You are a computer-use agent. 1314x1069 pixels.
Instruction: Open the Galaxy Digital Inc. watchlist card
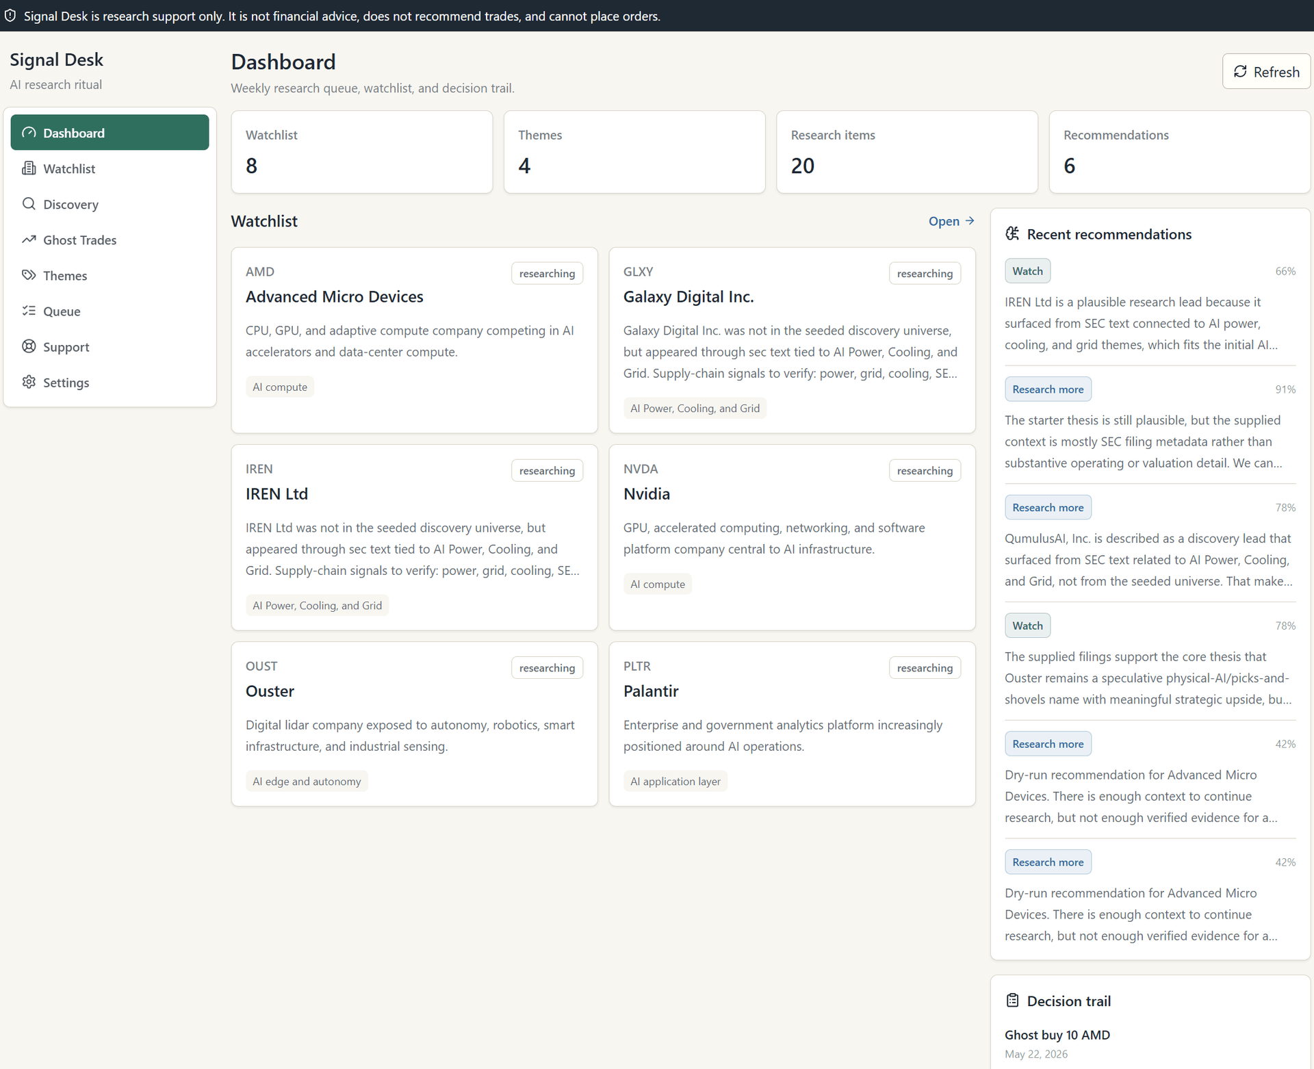coord(792,340)
